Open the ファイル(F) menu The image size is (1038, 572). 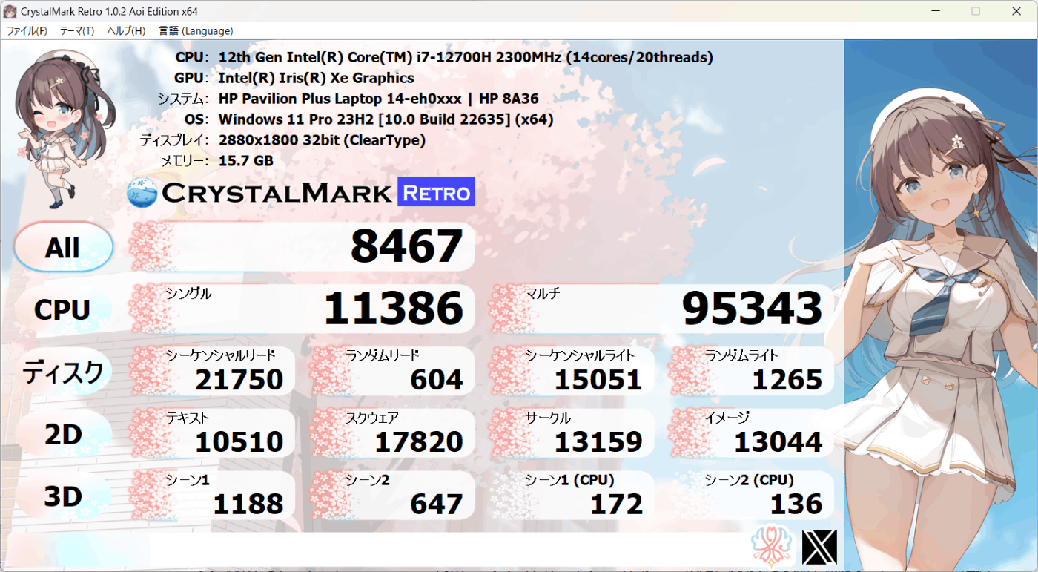click(x=27, y=31)
